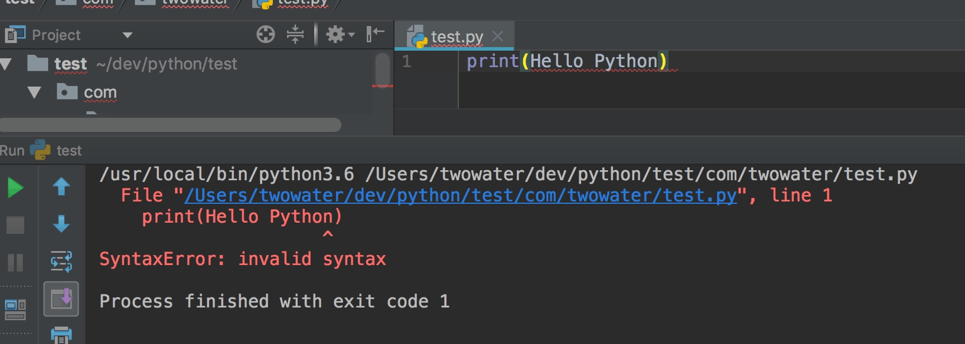Jump down the stack trace with the down arrow
Viewport: 965px width, 344px height.
[x=61, y=224]
